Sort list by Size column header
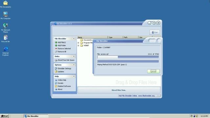Screen dimensions: 210x118 (x=145, y=37)
